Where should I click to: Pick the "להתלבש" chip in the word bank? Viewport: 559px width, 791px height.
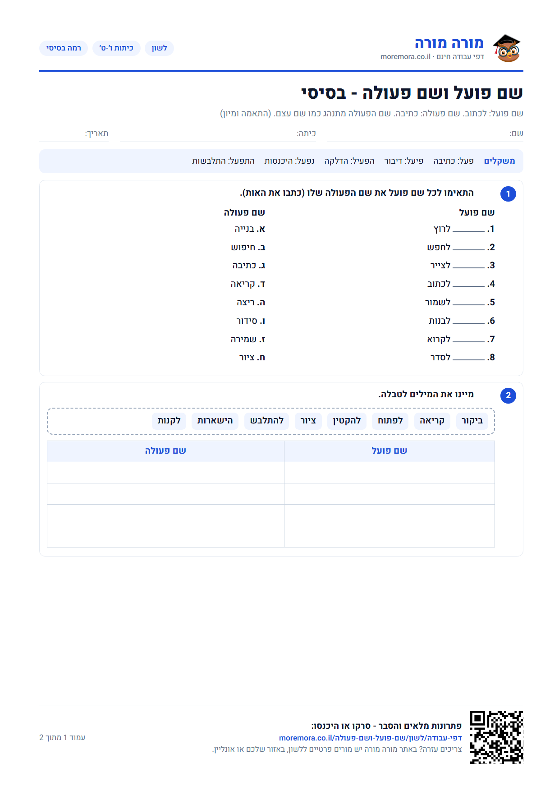pyautogui.click(x=267, y=421)
